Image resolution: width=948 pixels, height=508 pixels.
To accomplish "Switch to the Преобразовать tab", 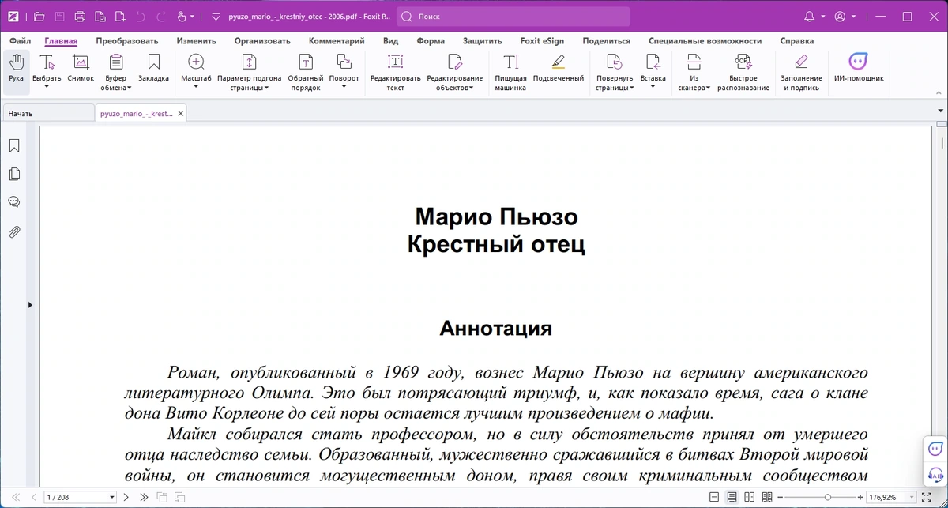I will (x=126, y=41).
